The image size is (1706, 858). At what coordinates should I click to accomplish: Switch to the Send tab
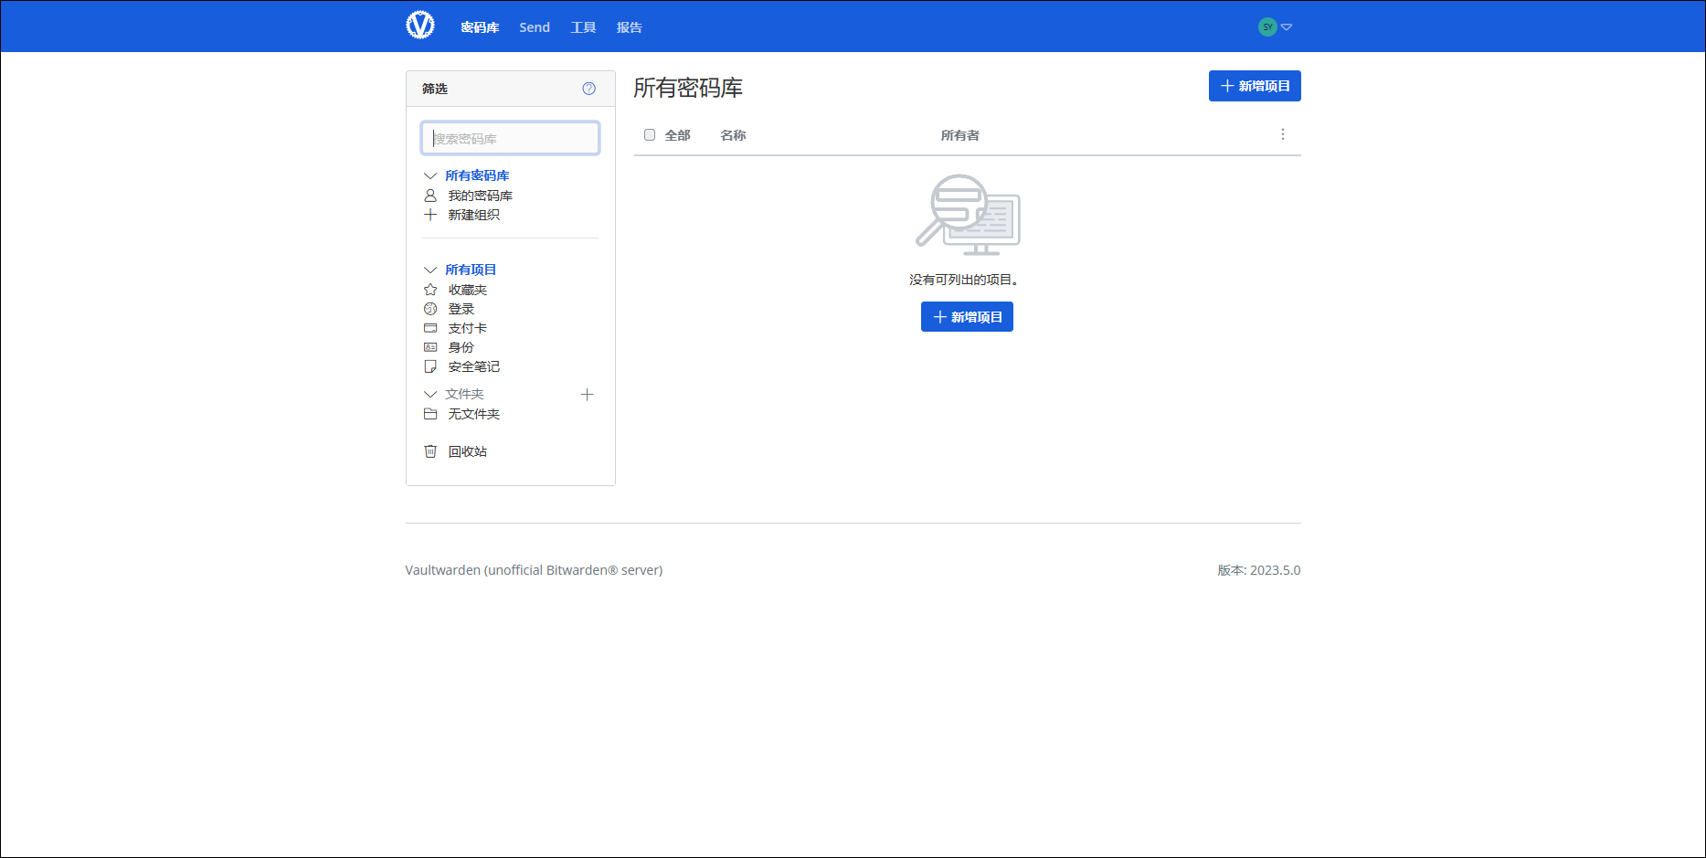(535, 27)
